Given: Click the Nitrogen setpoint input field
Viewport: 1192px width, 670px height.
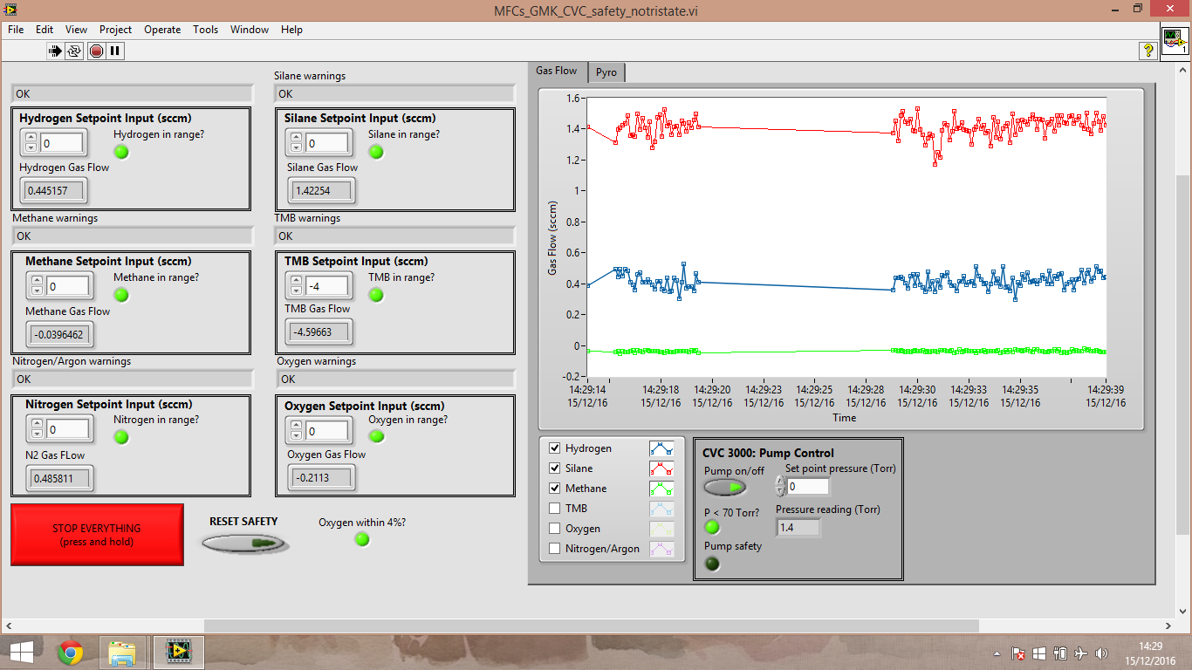Looking at the screenshot, I should (68, 429).
